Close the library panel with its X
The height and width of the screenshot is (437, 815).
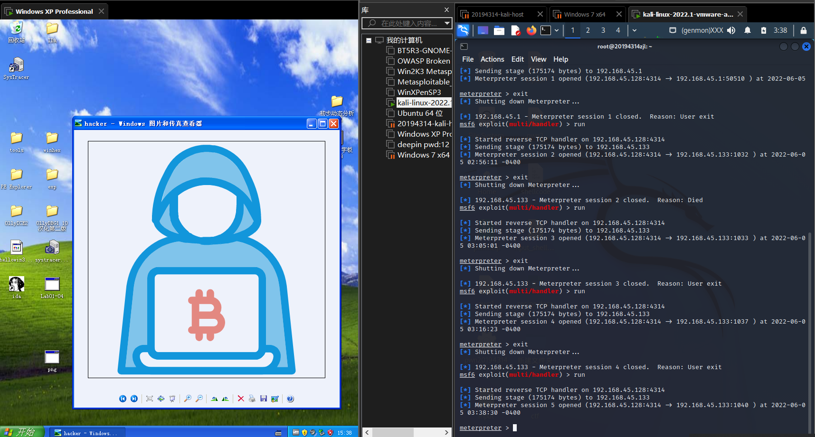[x=446, y=10]
